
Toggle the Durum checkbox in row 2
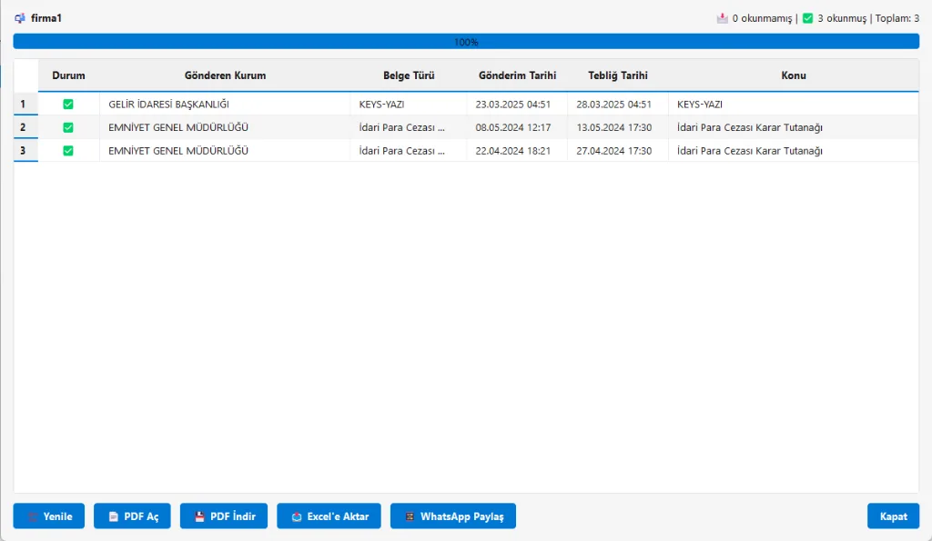(68, 127)
